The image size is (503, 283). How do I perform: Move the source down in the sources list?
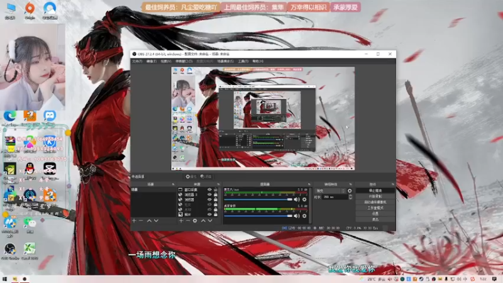pos(210,221)
